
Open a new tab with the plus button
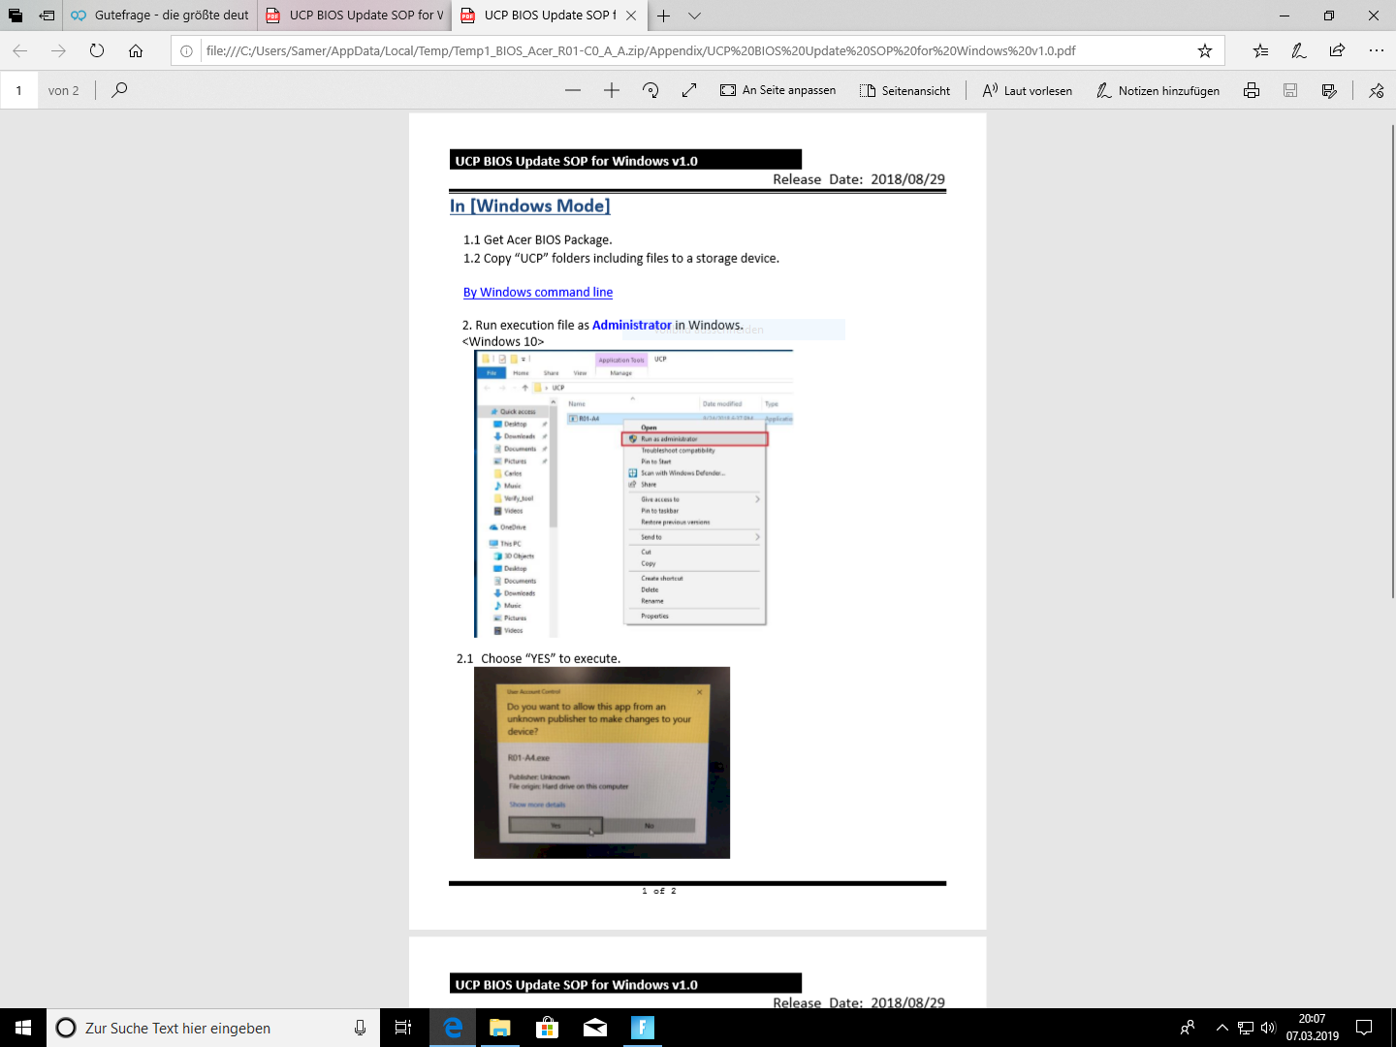coord(663,16)
